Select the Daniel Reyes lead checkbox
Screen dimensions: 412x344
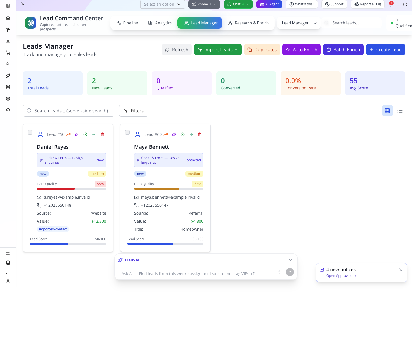tap(30, 132)
